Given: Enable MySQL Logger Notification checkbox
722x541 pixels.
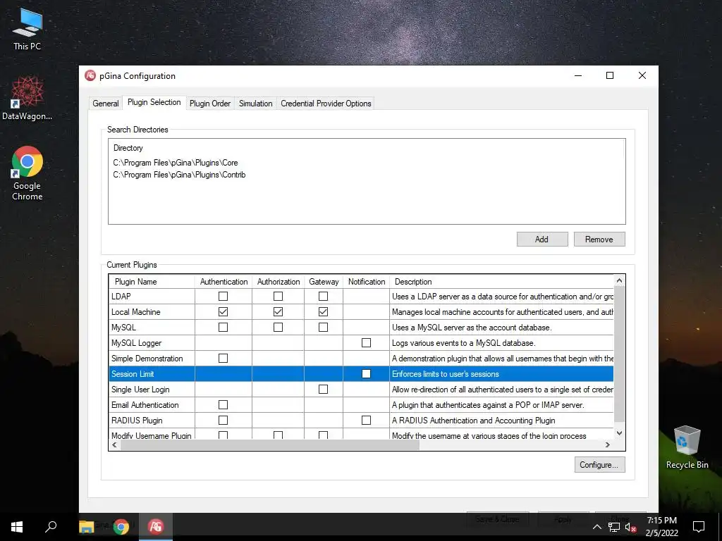Looking at the screenshot, I should (366, 343).
